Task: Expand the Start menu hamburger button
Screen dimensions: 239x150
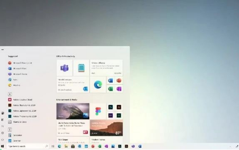Action: pyautogui.click(x=2, y=50)
